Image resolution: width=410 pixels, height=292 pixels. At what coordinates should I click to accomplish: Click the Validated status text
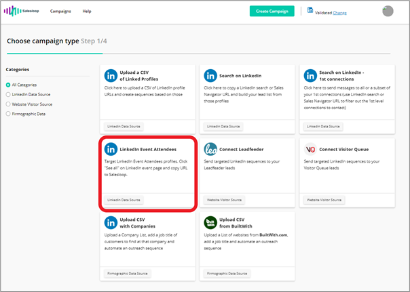(x=323, y=13)
